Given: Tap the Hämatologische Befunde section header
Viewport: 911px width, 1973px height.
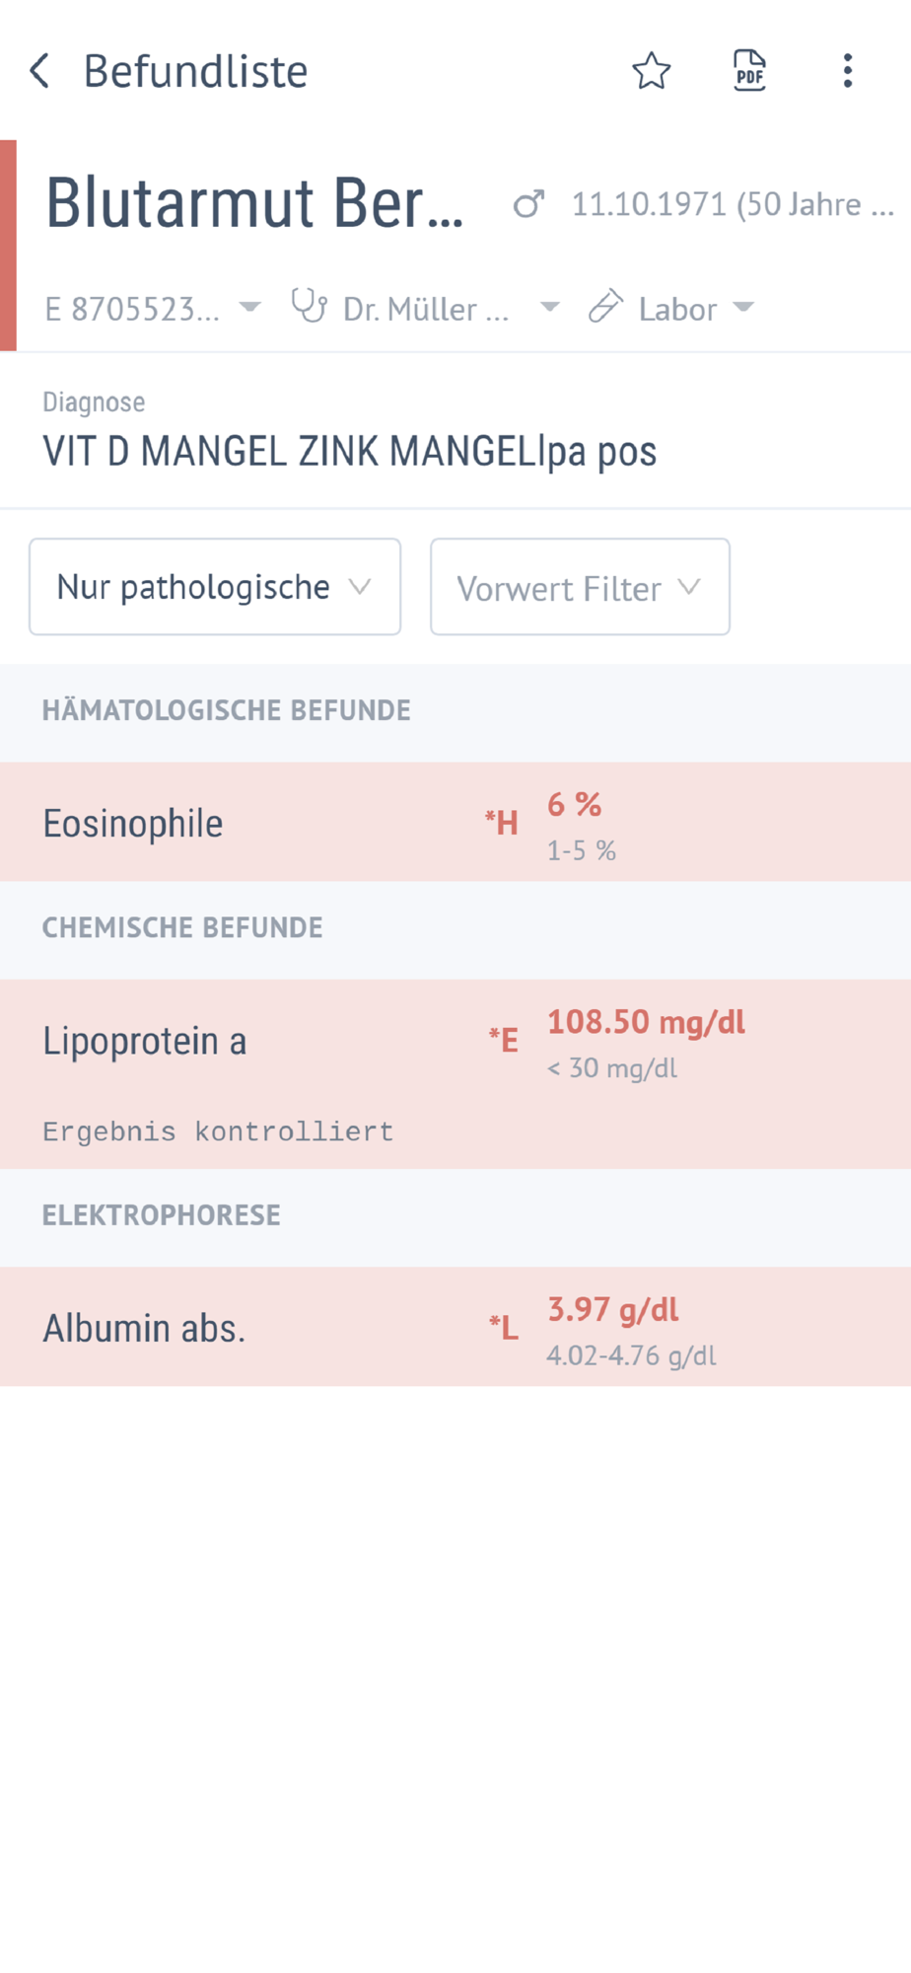Looking at the screenshot, I should 226,710.
